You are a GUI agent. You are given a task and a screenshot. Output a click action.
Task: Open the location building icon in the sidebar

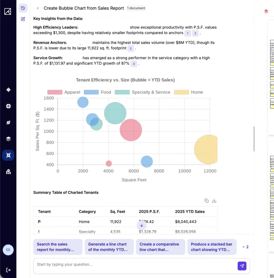click(8, 172)
